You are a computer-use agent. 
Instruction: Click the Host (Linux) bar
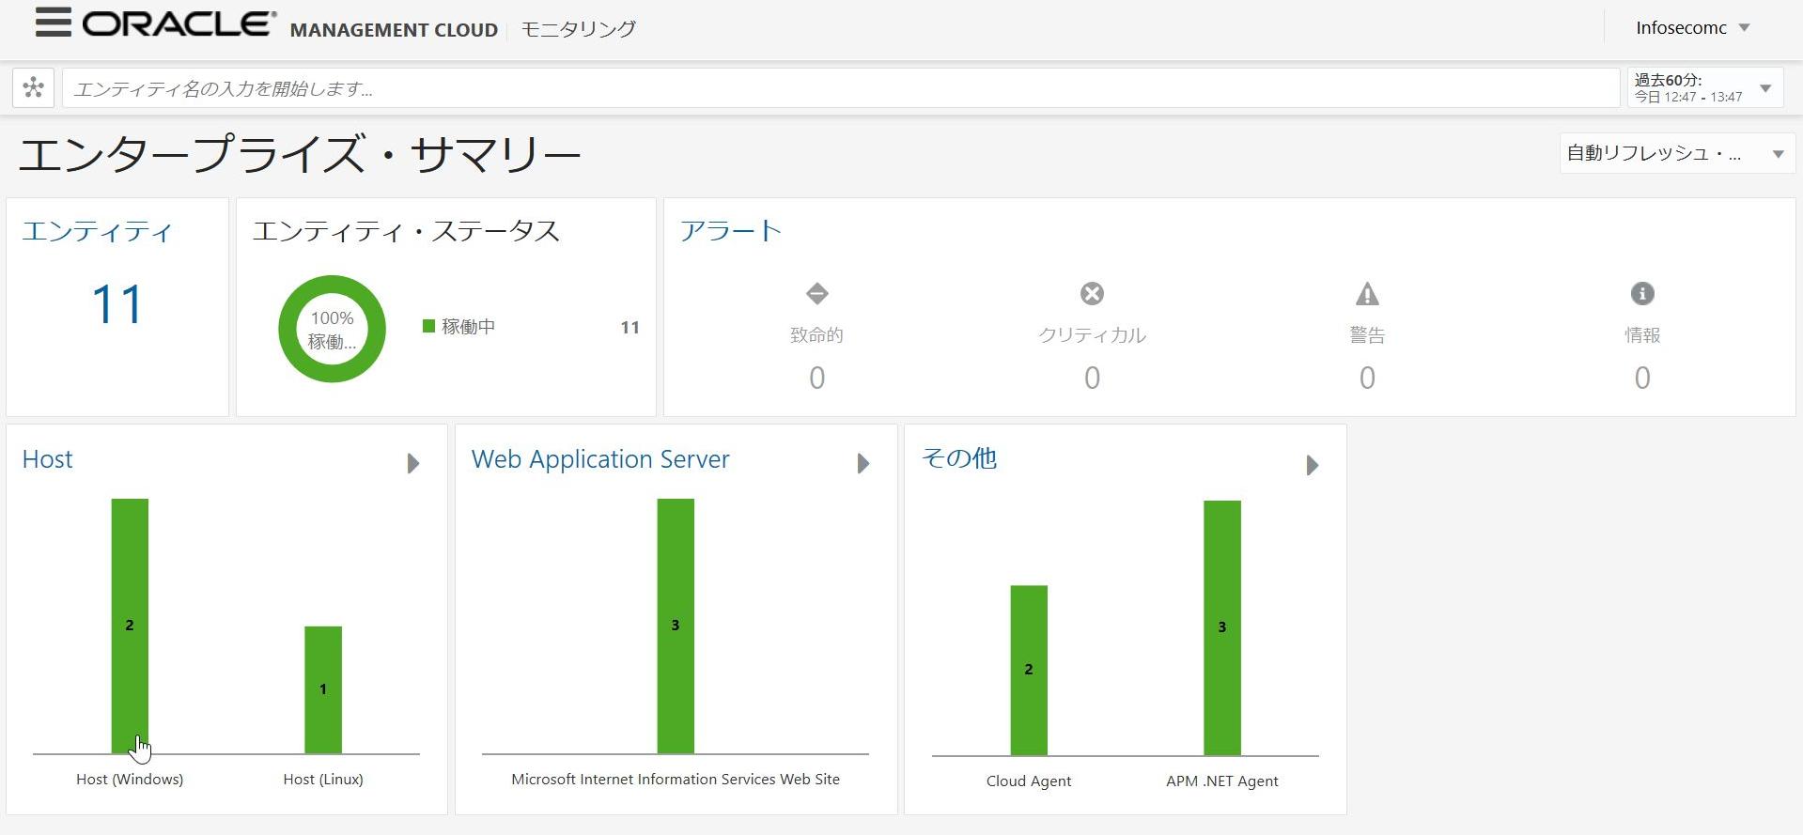coord(323,689)
